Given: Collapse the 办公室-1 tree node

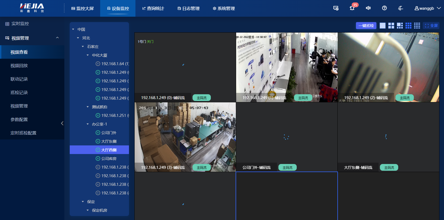Looking at the screenshot, I should pos(88,124).
